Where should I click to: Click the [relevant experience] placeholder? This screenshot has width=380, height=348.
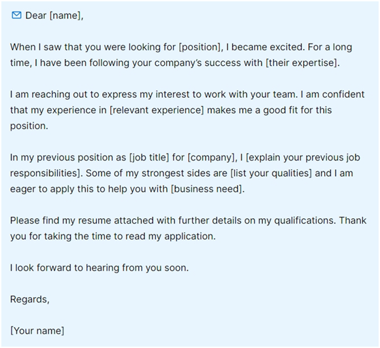click(x=157, y=110)
